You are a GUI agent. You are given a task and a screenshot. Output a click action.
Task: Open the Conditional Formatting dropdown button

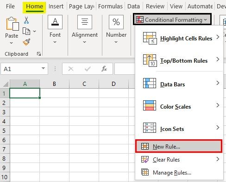[172, 19]
